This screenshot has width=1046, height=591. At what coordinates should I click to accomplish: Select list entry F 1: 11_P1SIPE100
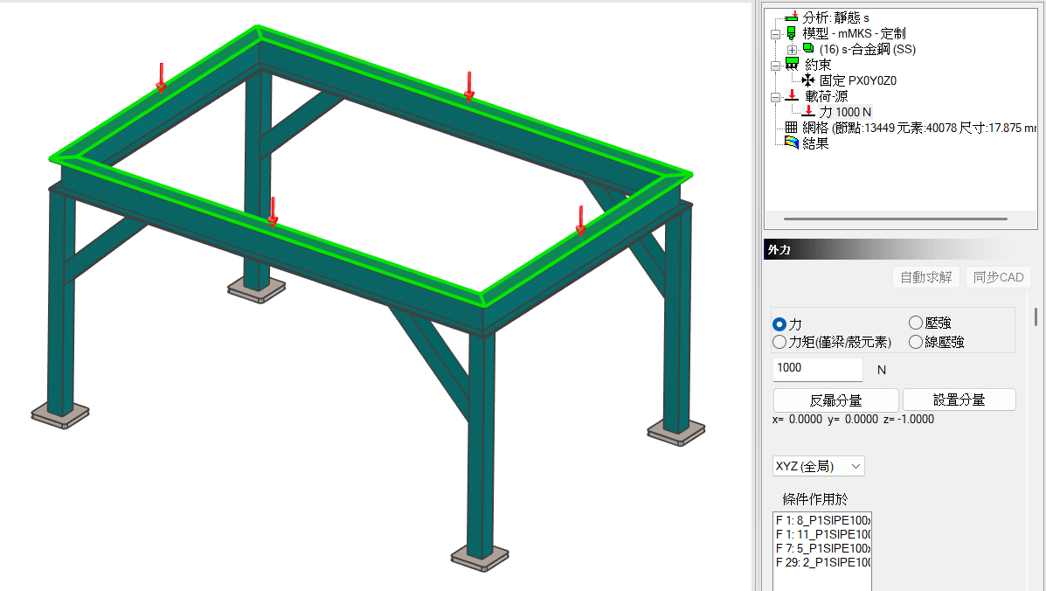pyautogui.click(x=822, y=534)
